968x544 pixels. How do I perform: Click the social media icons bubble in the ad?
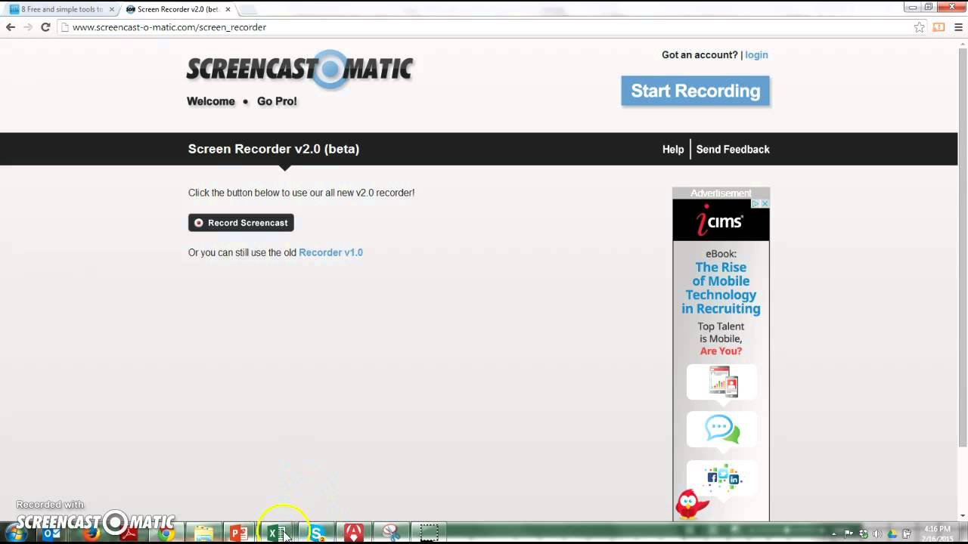(x=721, y=478)
